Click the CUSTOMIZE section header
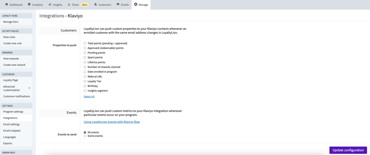 pyautogui.click(x=16, y=74)
